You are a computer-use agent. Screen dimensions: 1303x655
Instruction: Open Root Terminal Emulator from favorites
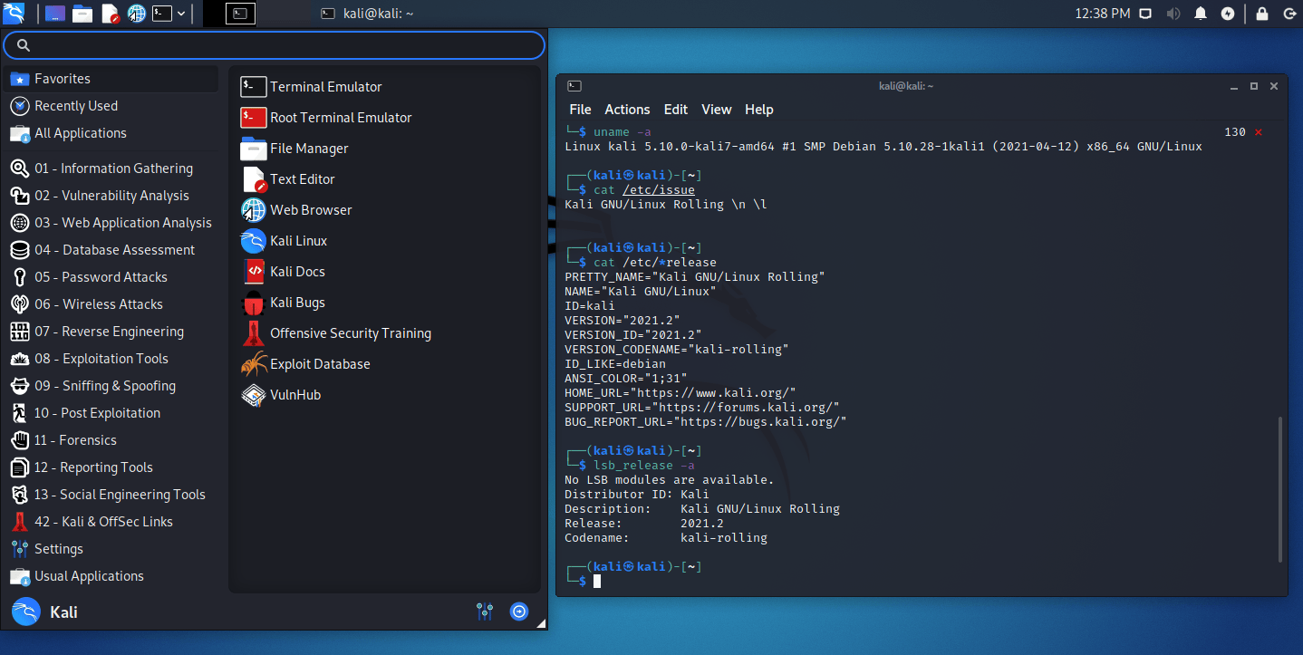(x=340, y=118)
